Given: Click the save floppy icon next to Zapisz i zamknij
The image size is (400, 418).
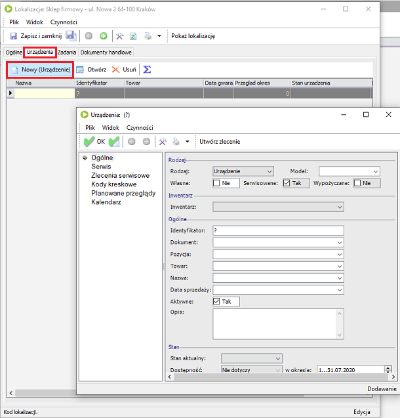Looking at the screenshot, I should pyautogui.click(x=71, y=35).
